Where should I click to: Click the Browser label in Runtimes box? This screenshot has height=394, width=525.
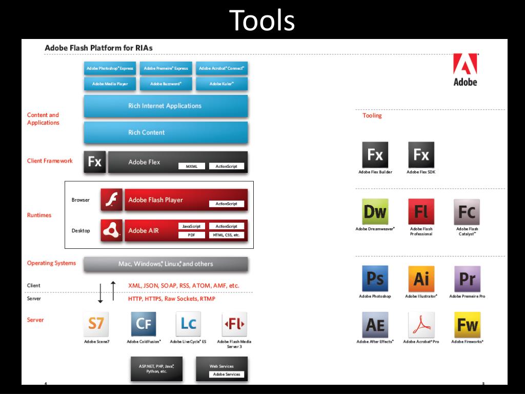[80, 200]
